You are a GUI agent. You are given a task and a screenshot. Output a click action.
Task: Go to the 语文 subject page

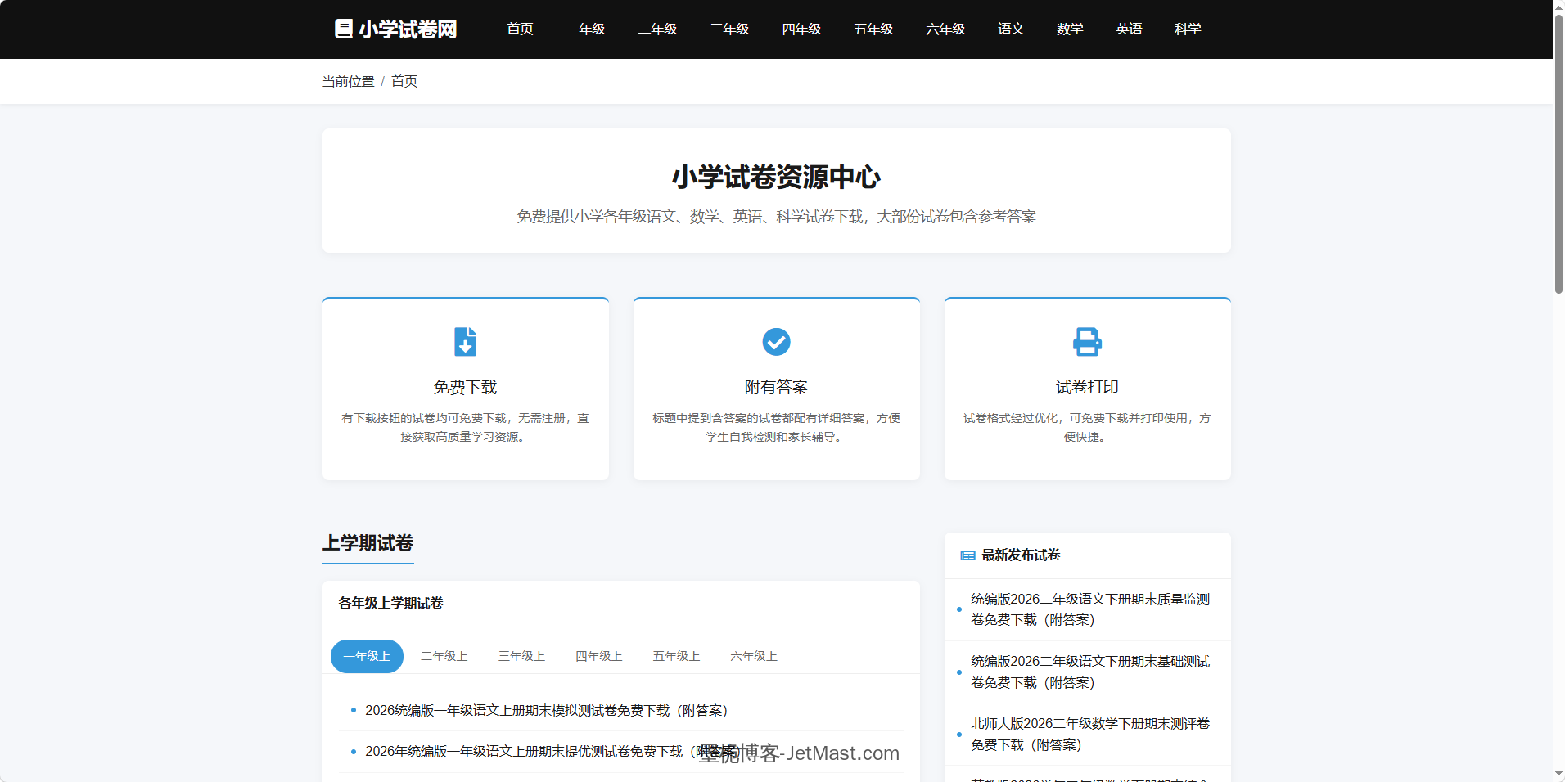(x=1011, y=29)
